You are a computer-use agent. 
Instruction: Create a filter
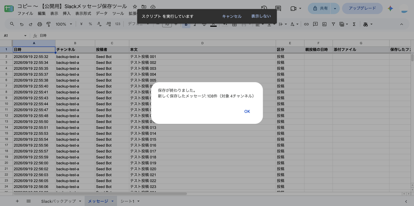click(333, 24)
